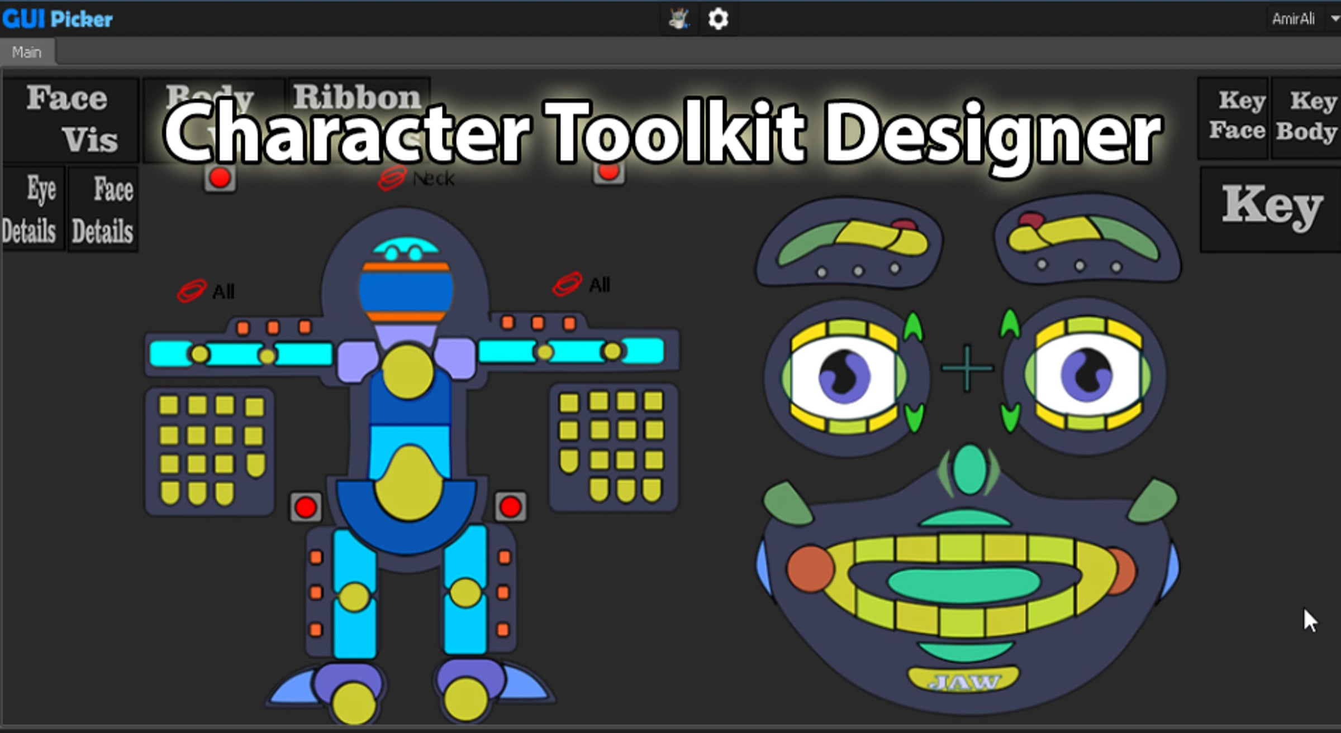Toggle the red button beside right hip

[x=510, y=507]
